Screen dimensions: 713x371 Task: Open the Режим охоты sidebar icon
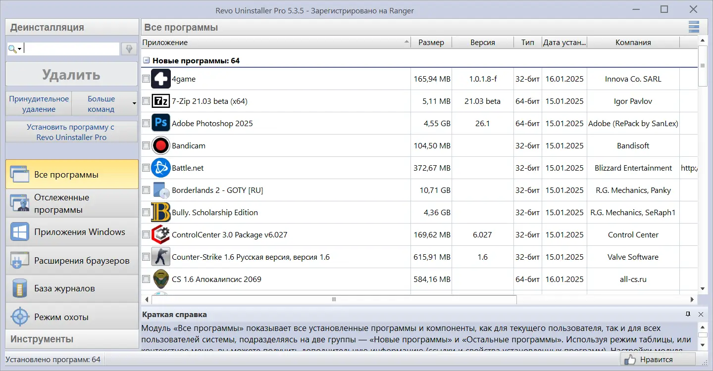pos(20,317)
